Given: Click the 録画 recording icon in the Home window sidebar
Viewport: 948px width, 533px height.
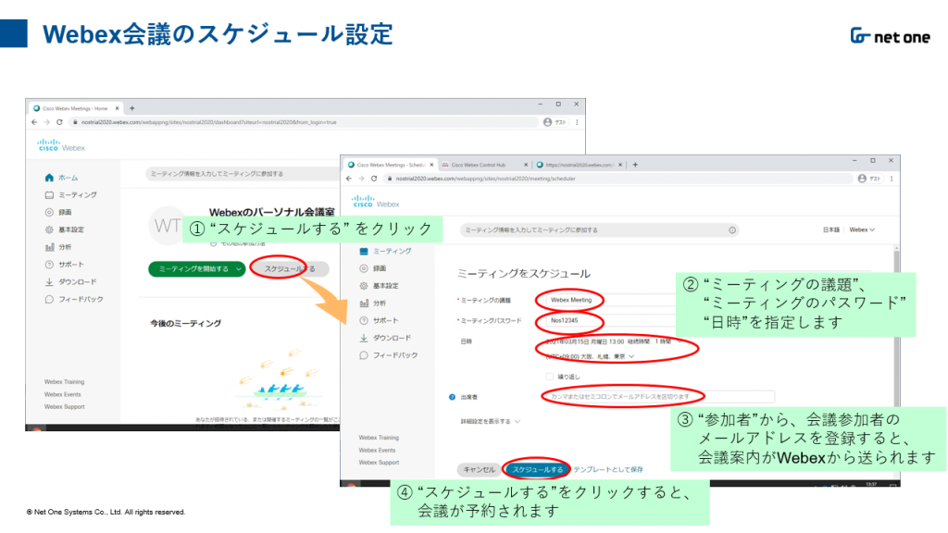Looking at the screenshot, I should [x=50, y=212].
